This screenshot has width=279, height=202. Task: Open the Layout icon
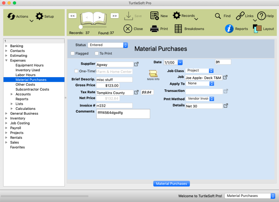click(257, 29)
